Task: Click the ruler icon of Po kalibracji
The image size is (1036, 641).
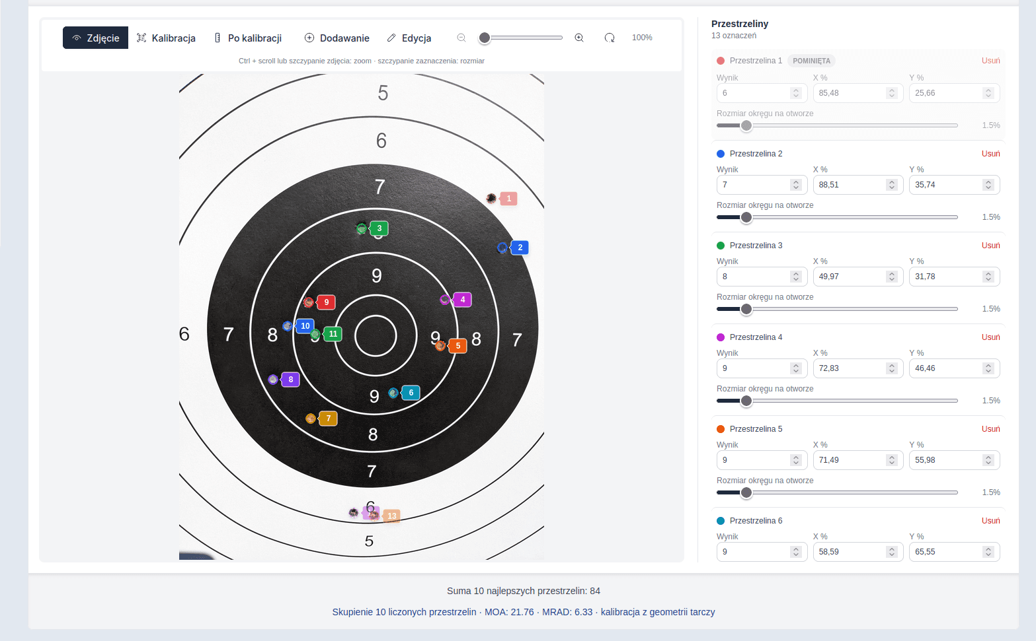Action: (218, 38)
